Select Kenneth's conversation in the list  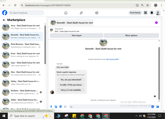(x=22, y=36)
